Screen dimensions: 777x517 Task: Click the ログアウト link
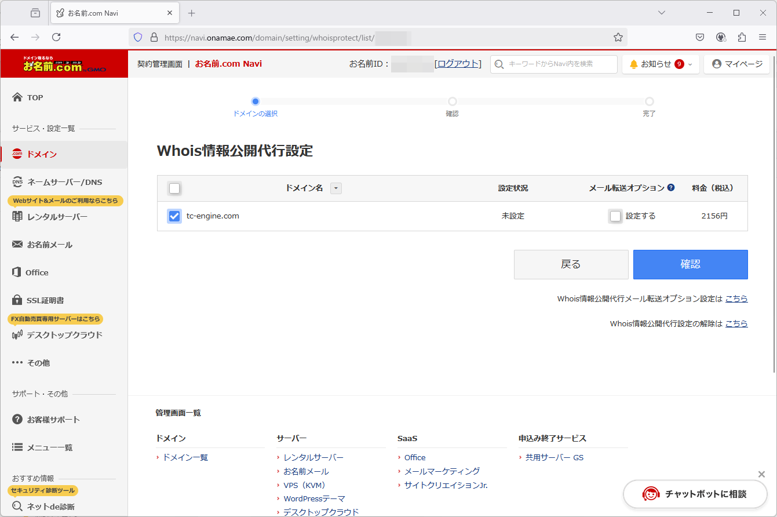point(458,64)
